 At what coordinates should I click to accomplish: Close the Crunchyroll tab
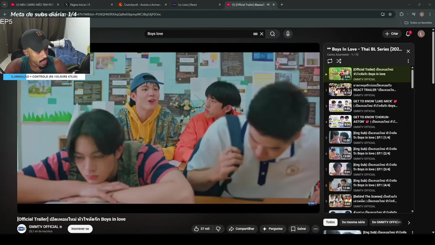click(166, 5)
